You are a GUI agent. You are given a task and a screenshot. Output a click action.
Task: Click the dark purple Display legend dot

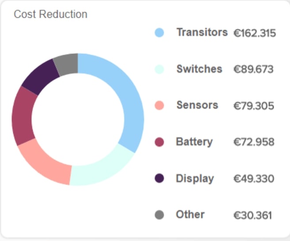[159, 178]
